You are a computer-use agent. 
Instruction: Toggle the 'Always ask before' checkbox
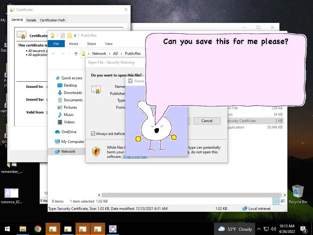click(x=93, y=133)
